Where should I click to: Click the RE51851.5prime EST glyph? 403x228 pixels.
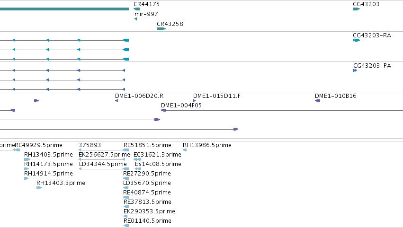click(126, 150)
